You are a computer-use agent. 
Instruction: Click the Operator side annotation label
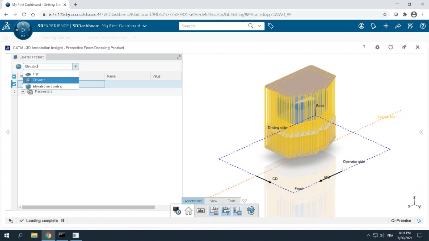click(354, 162)
